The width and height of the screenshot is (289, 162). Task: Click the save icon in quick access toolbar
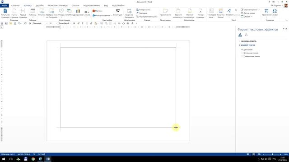tap(2, 23)
